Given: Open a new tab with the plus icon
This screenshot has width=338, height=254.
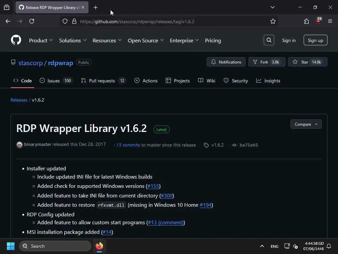Looking at the screenshot, I should pos(95,8).
